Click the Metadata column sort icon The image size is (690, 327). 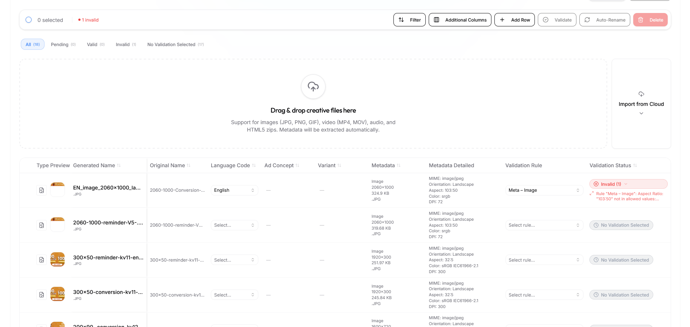tap(399, 165)
